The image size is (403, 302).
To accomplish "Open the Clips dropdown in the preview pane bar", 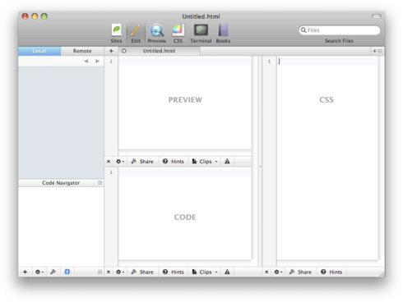I will pyautogui.click(x=205, y=162).
